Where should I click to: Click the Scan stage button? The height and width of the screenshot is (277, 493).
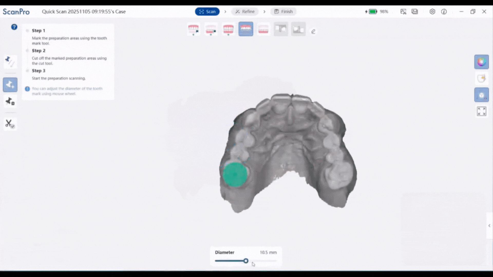click(x=207, y=12)
